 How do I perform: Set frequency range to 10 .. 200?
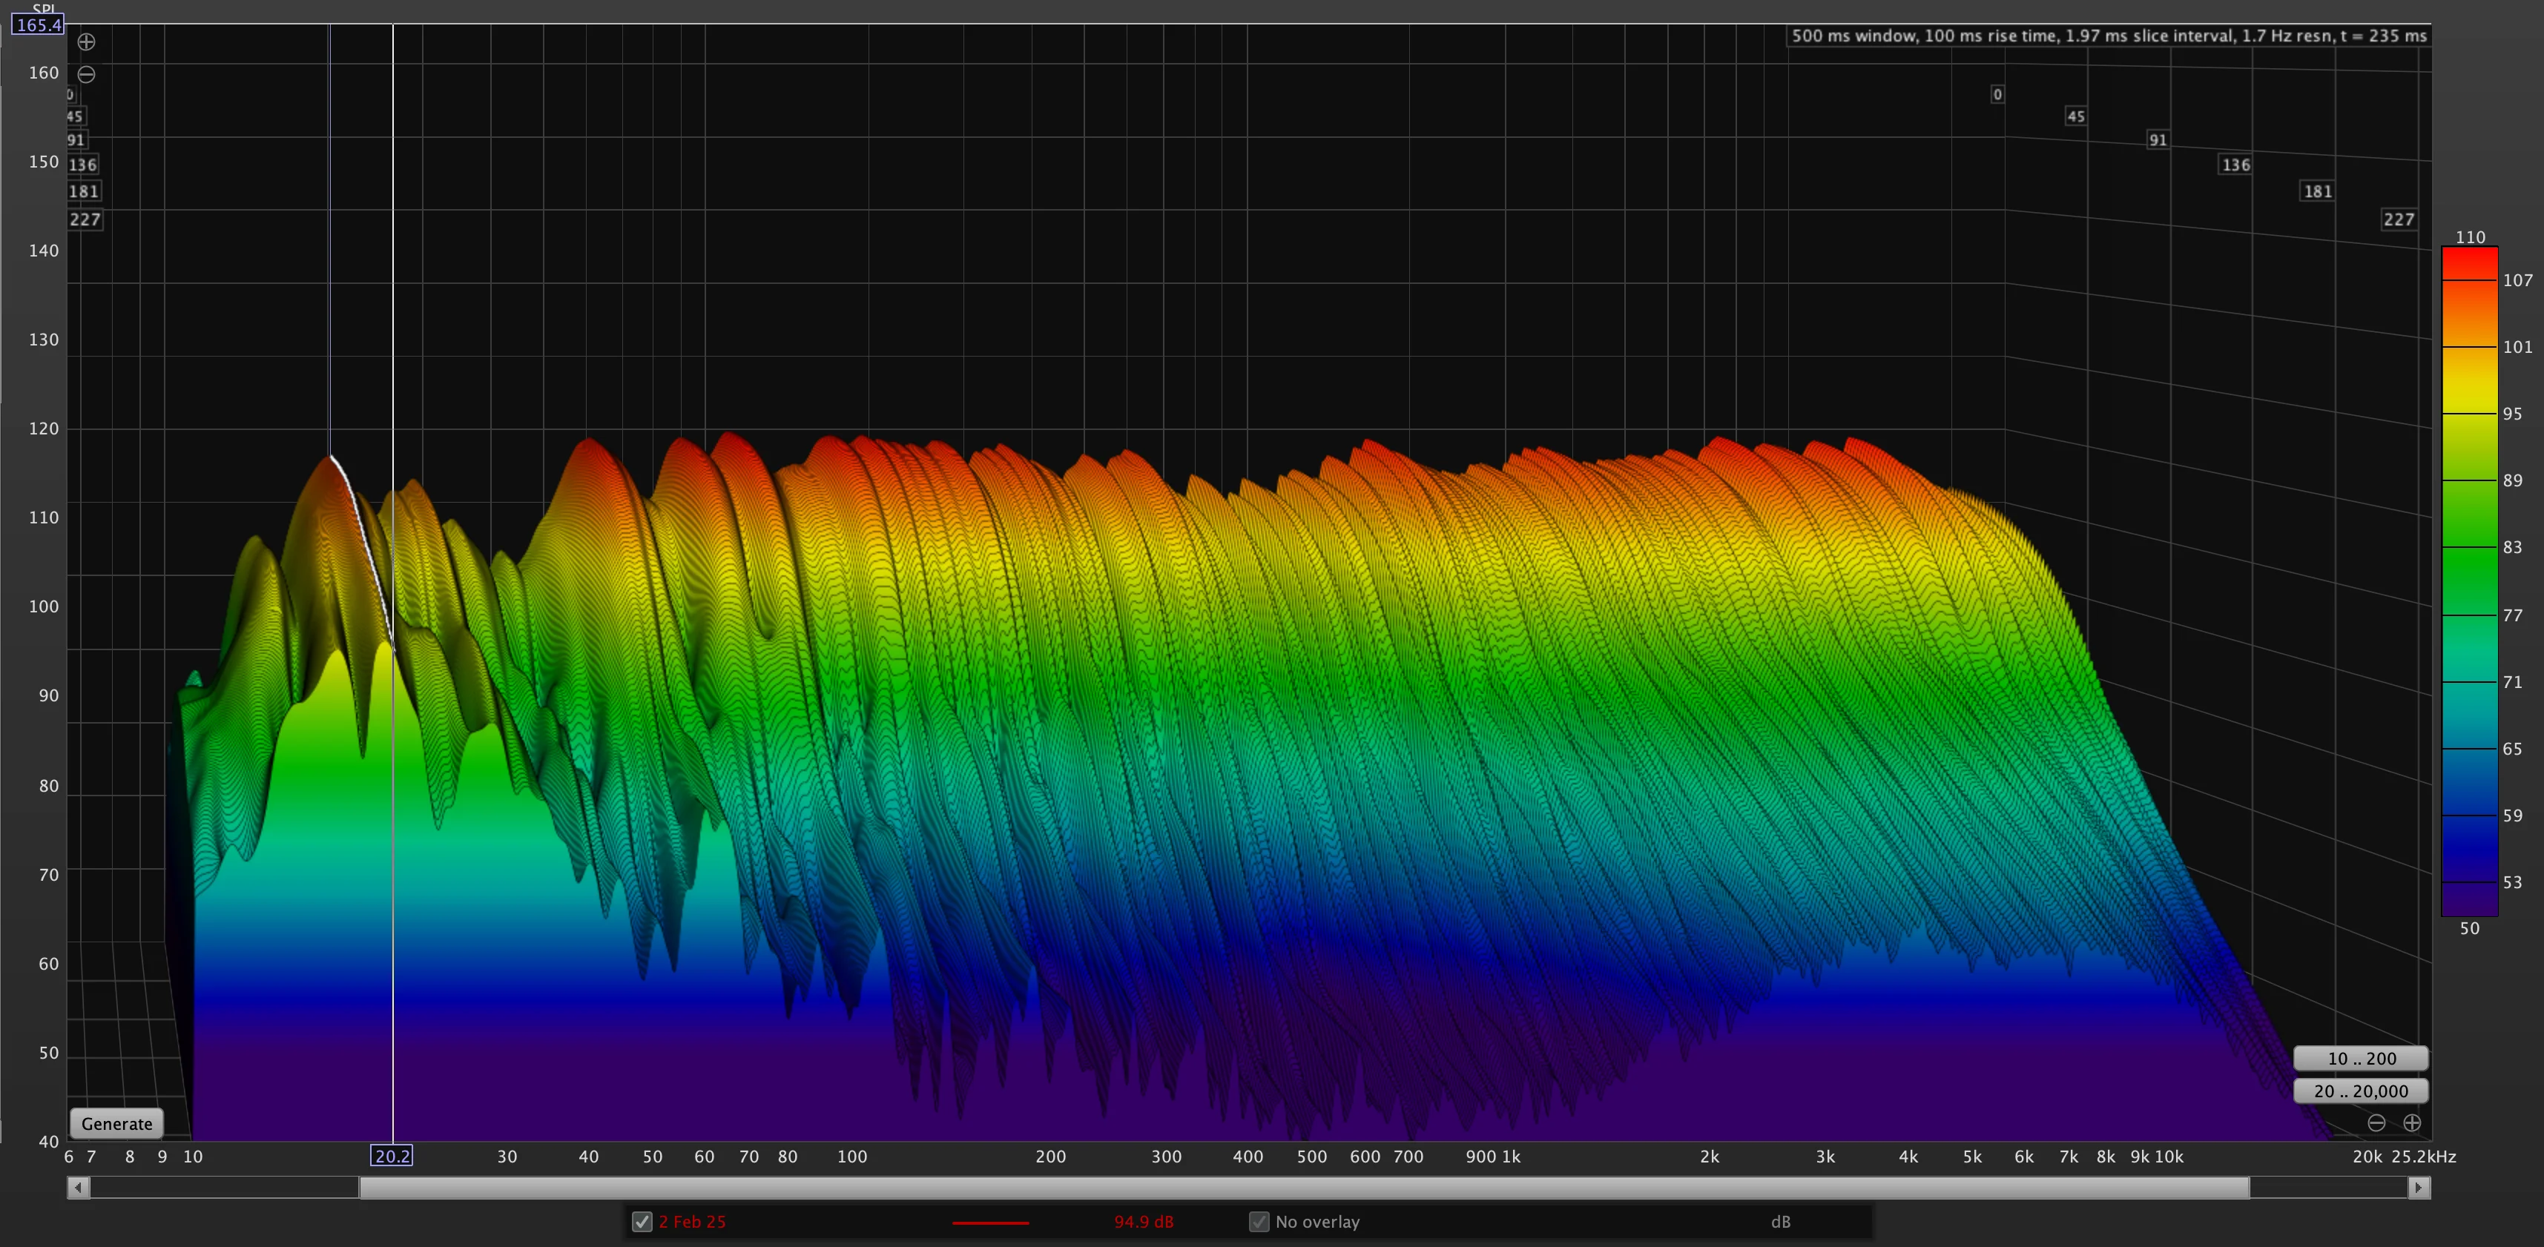click(2360, 1059)
